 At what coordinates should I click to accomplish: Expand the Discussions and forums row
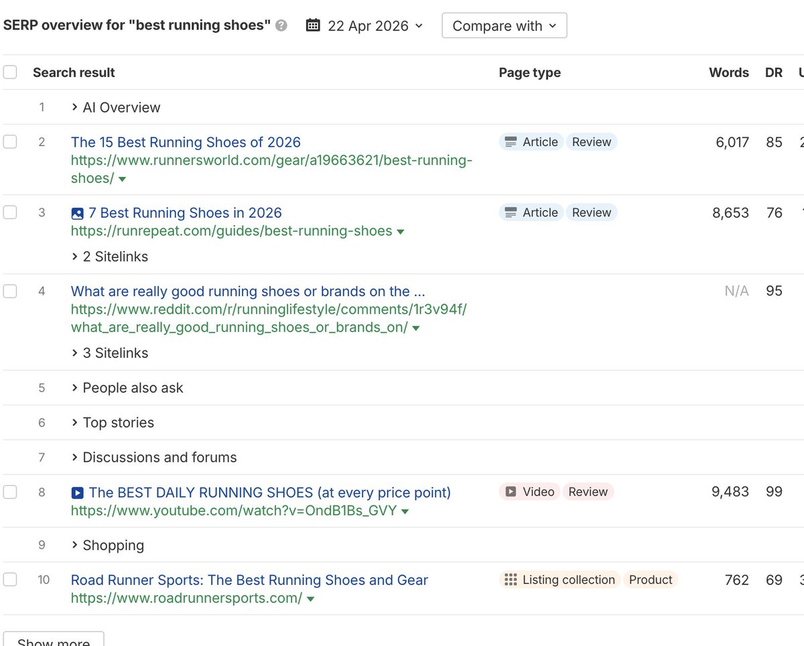pyautogui.click(x=153, y=458)
